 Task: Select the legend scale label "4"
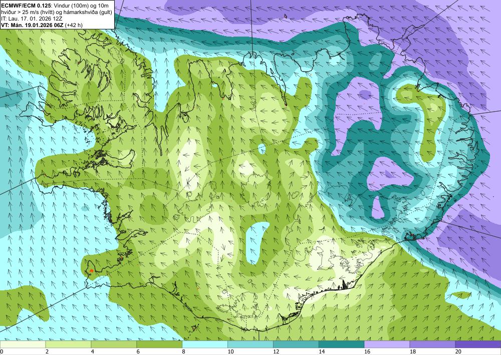(93, 351)
